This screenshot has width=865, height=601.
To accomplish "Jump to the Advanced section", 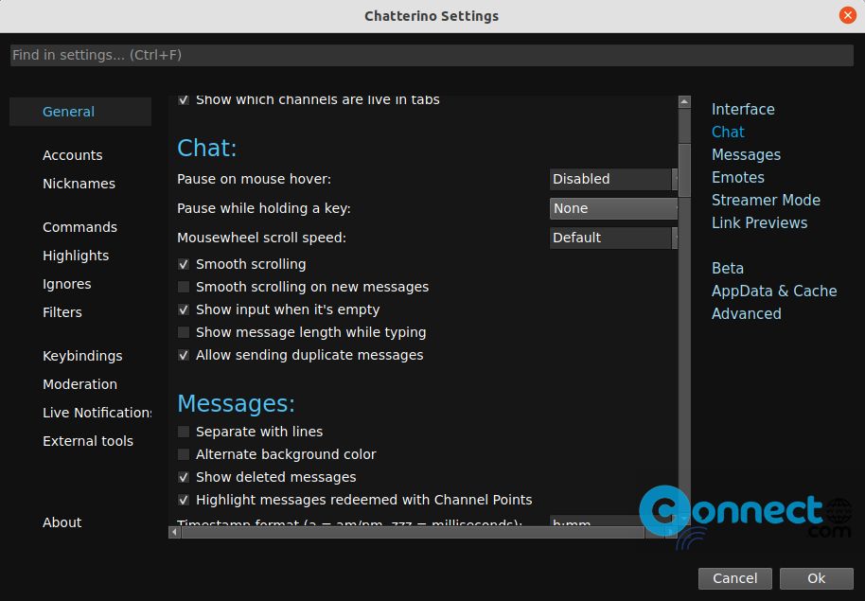I will pyautogui.click(x=747, y=313).
